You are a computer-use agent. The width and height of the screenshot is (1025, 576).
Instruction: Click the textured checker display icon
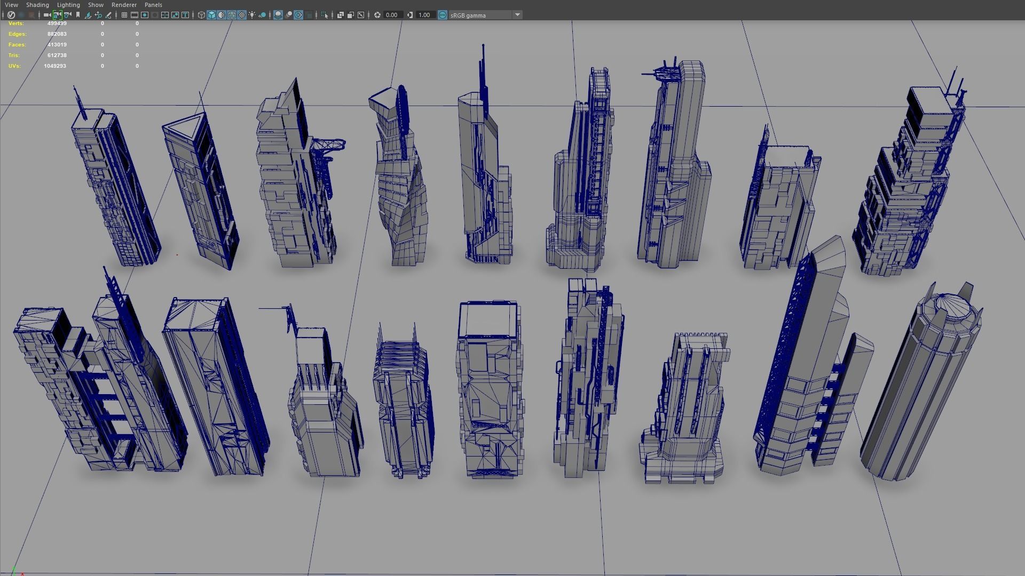242,15
